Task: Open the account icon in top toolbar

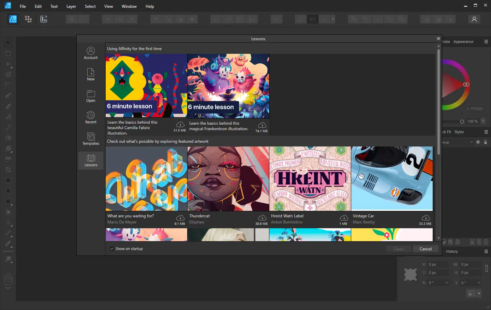Action: pyautogui.click(x=474, y=19)
